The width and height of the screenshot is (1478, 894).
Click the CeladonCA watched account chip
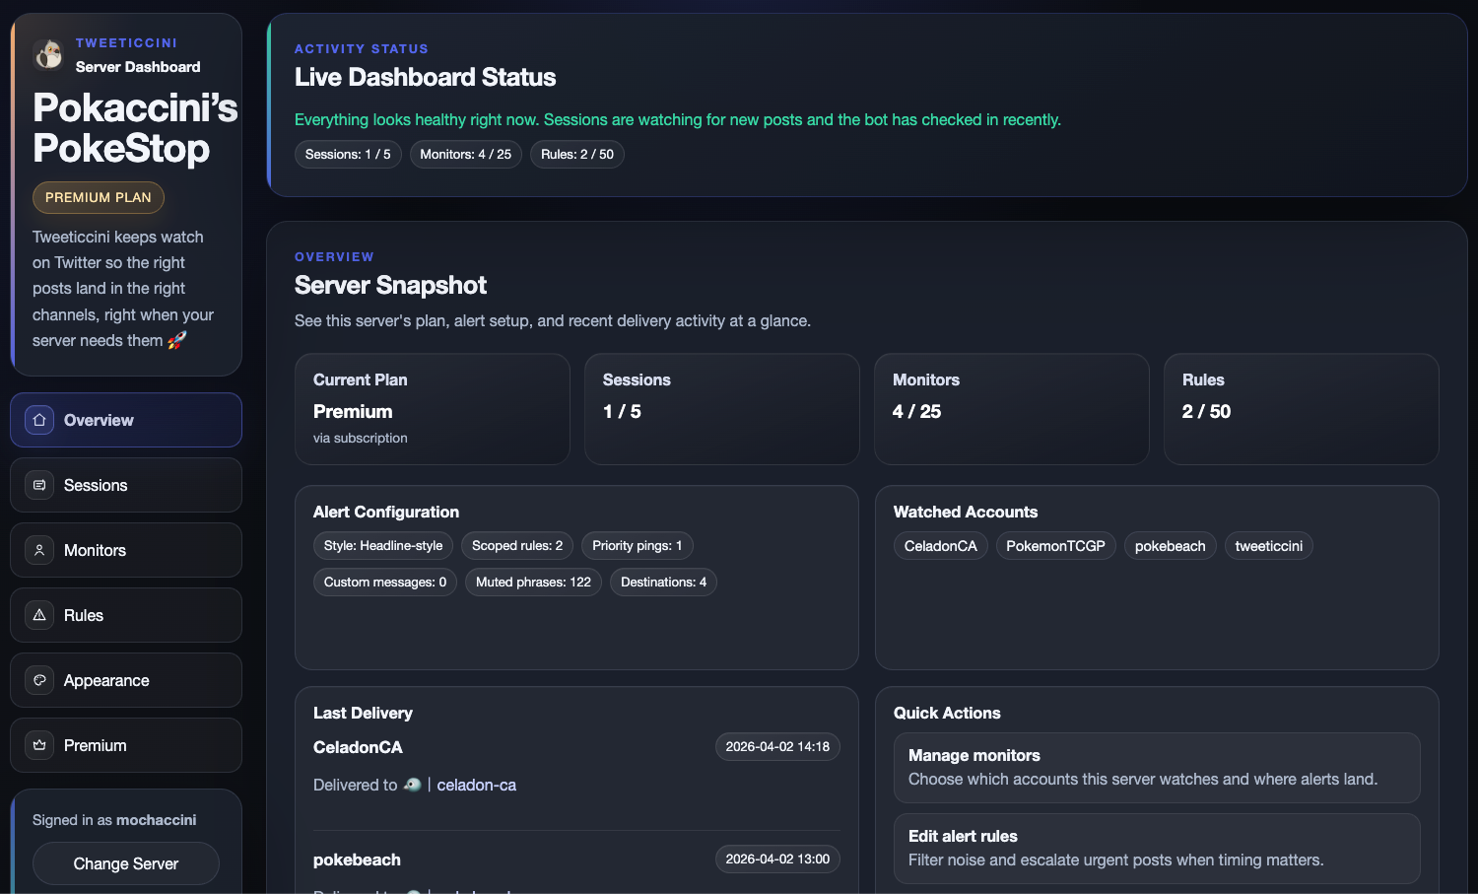point(941,546)
